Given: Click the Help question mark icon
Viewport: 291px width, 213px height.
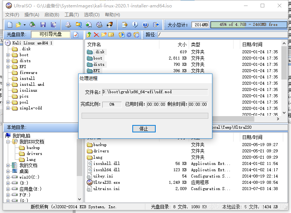Looking at the screenshot, I should (145, 25).
